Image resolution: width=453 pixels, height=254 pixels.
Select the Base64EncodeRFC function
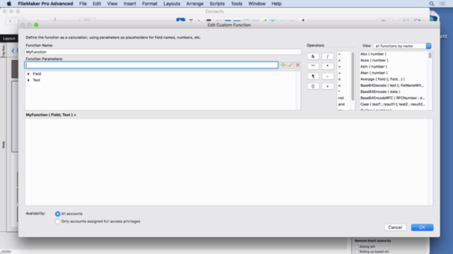392,98
